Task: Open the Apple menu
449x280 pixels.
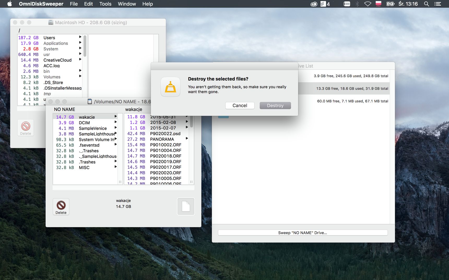Action: click(10, 4)
